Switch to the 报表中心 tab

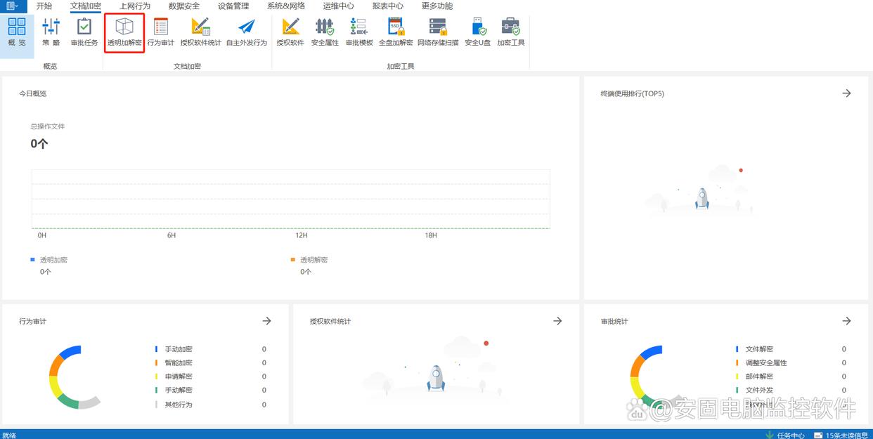pyautogui.click(x=388, y=6)
